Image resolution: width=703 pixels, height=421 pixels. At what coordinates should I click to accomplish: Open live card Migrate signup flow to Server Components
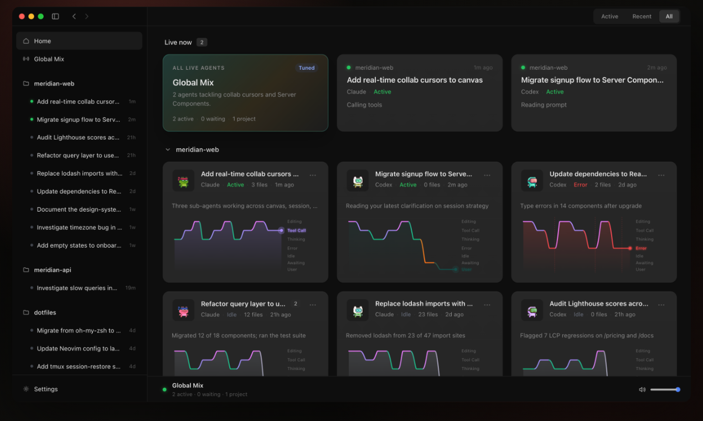point(594,93)
